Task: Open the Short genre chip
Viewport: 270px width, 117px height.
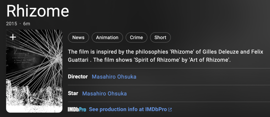Action: click(160, 37)
